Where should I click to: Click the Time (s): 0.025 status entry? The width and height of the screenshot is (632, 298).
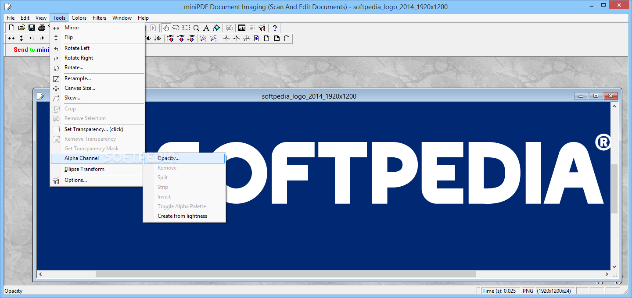click(x=500, y=291)
